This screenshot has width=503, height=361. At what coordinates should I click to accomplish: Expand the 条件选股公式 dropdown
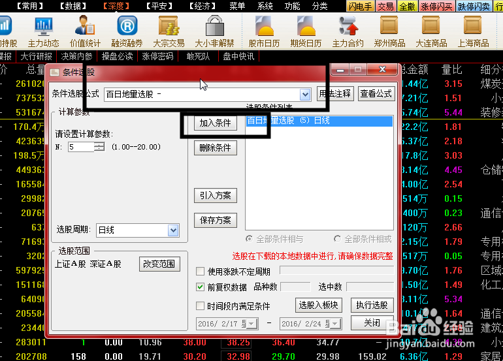tap(305, 95)
